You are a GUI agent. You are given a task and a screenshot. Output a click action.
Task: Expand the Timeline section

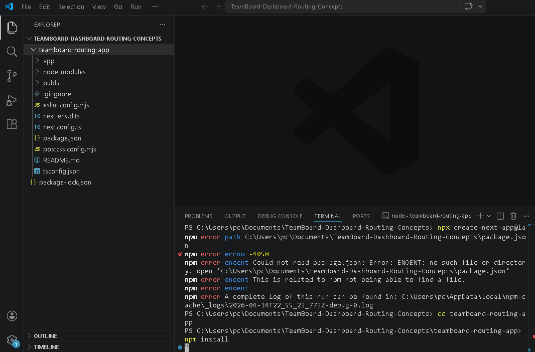[99, 347]
